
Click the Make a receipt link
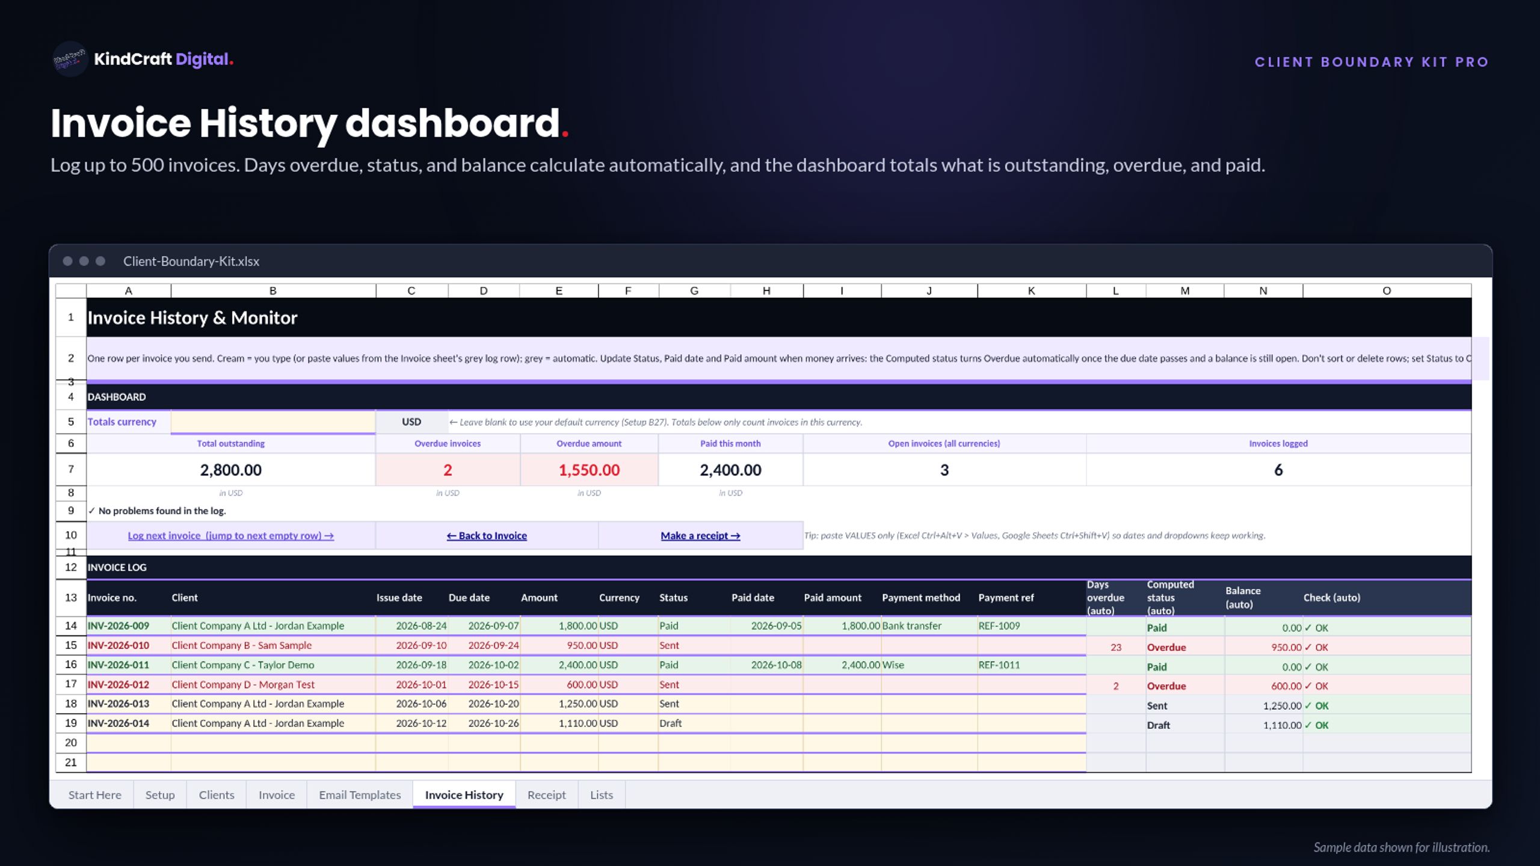pos(700,535)
